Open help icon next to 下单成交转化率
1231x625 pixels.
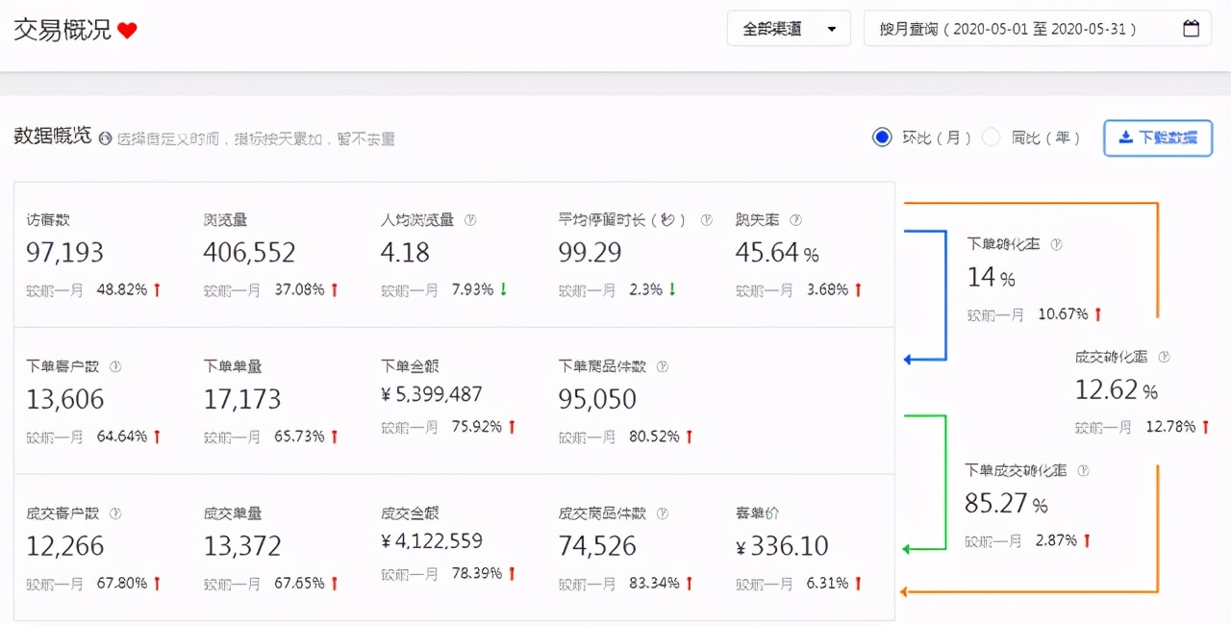point(1084,470)
